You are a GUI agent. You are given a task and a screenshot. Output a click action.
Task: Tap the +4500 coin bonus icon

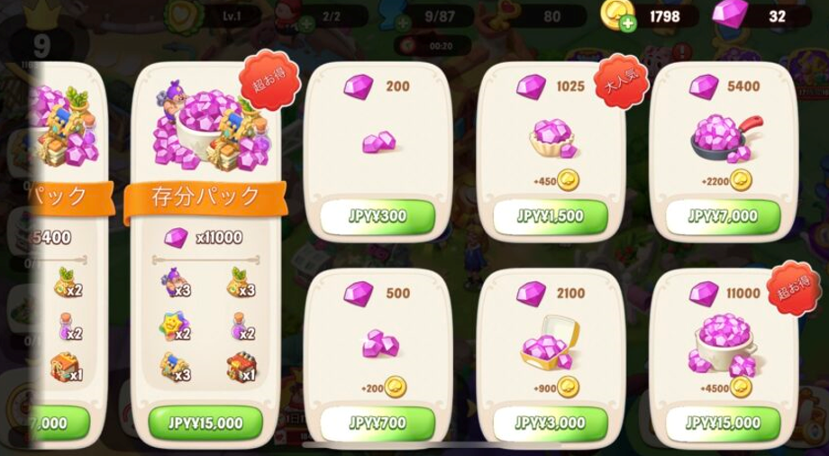pyautogui.click(x=742, y=388)
